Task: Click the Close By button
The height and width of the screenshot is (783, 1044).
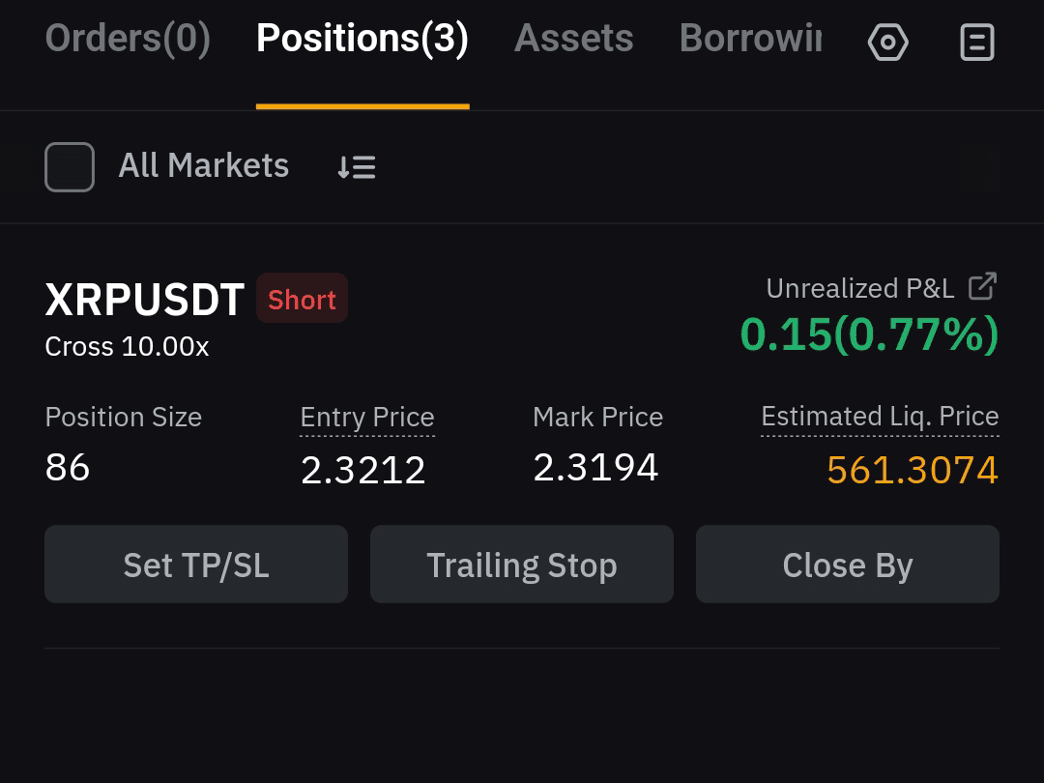Action: click(x=848, y=564)
